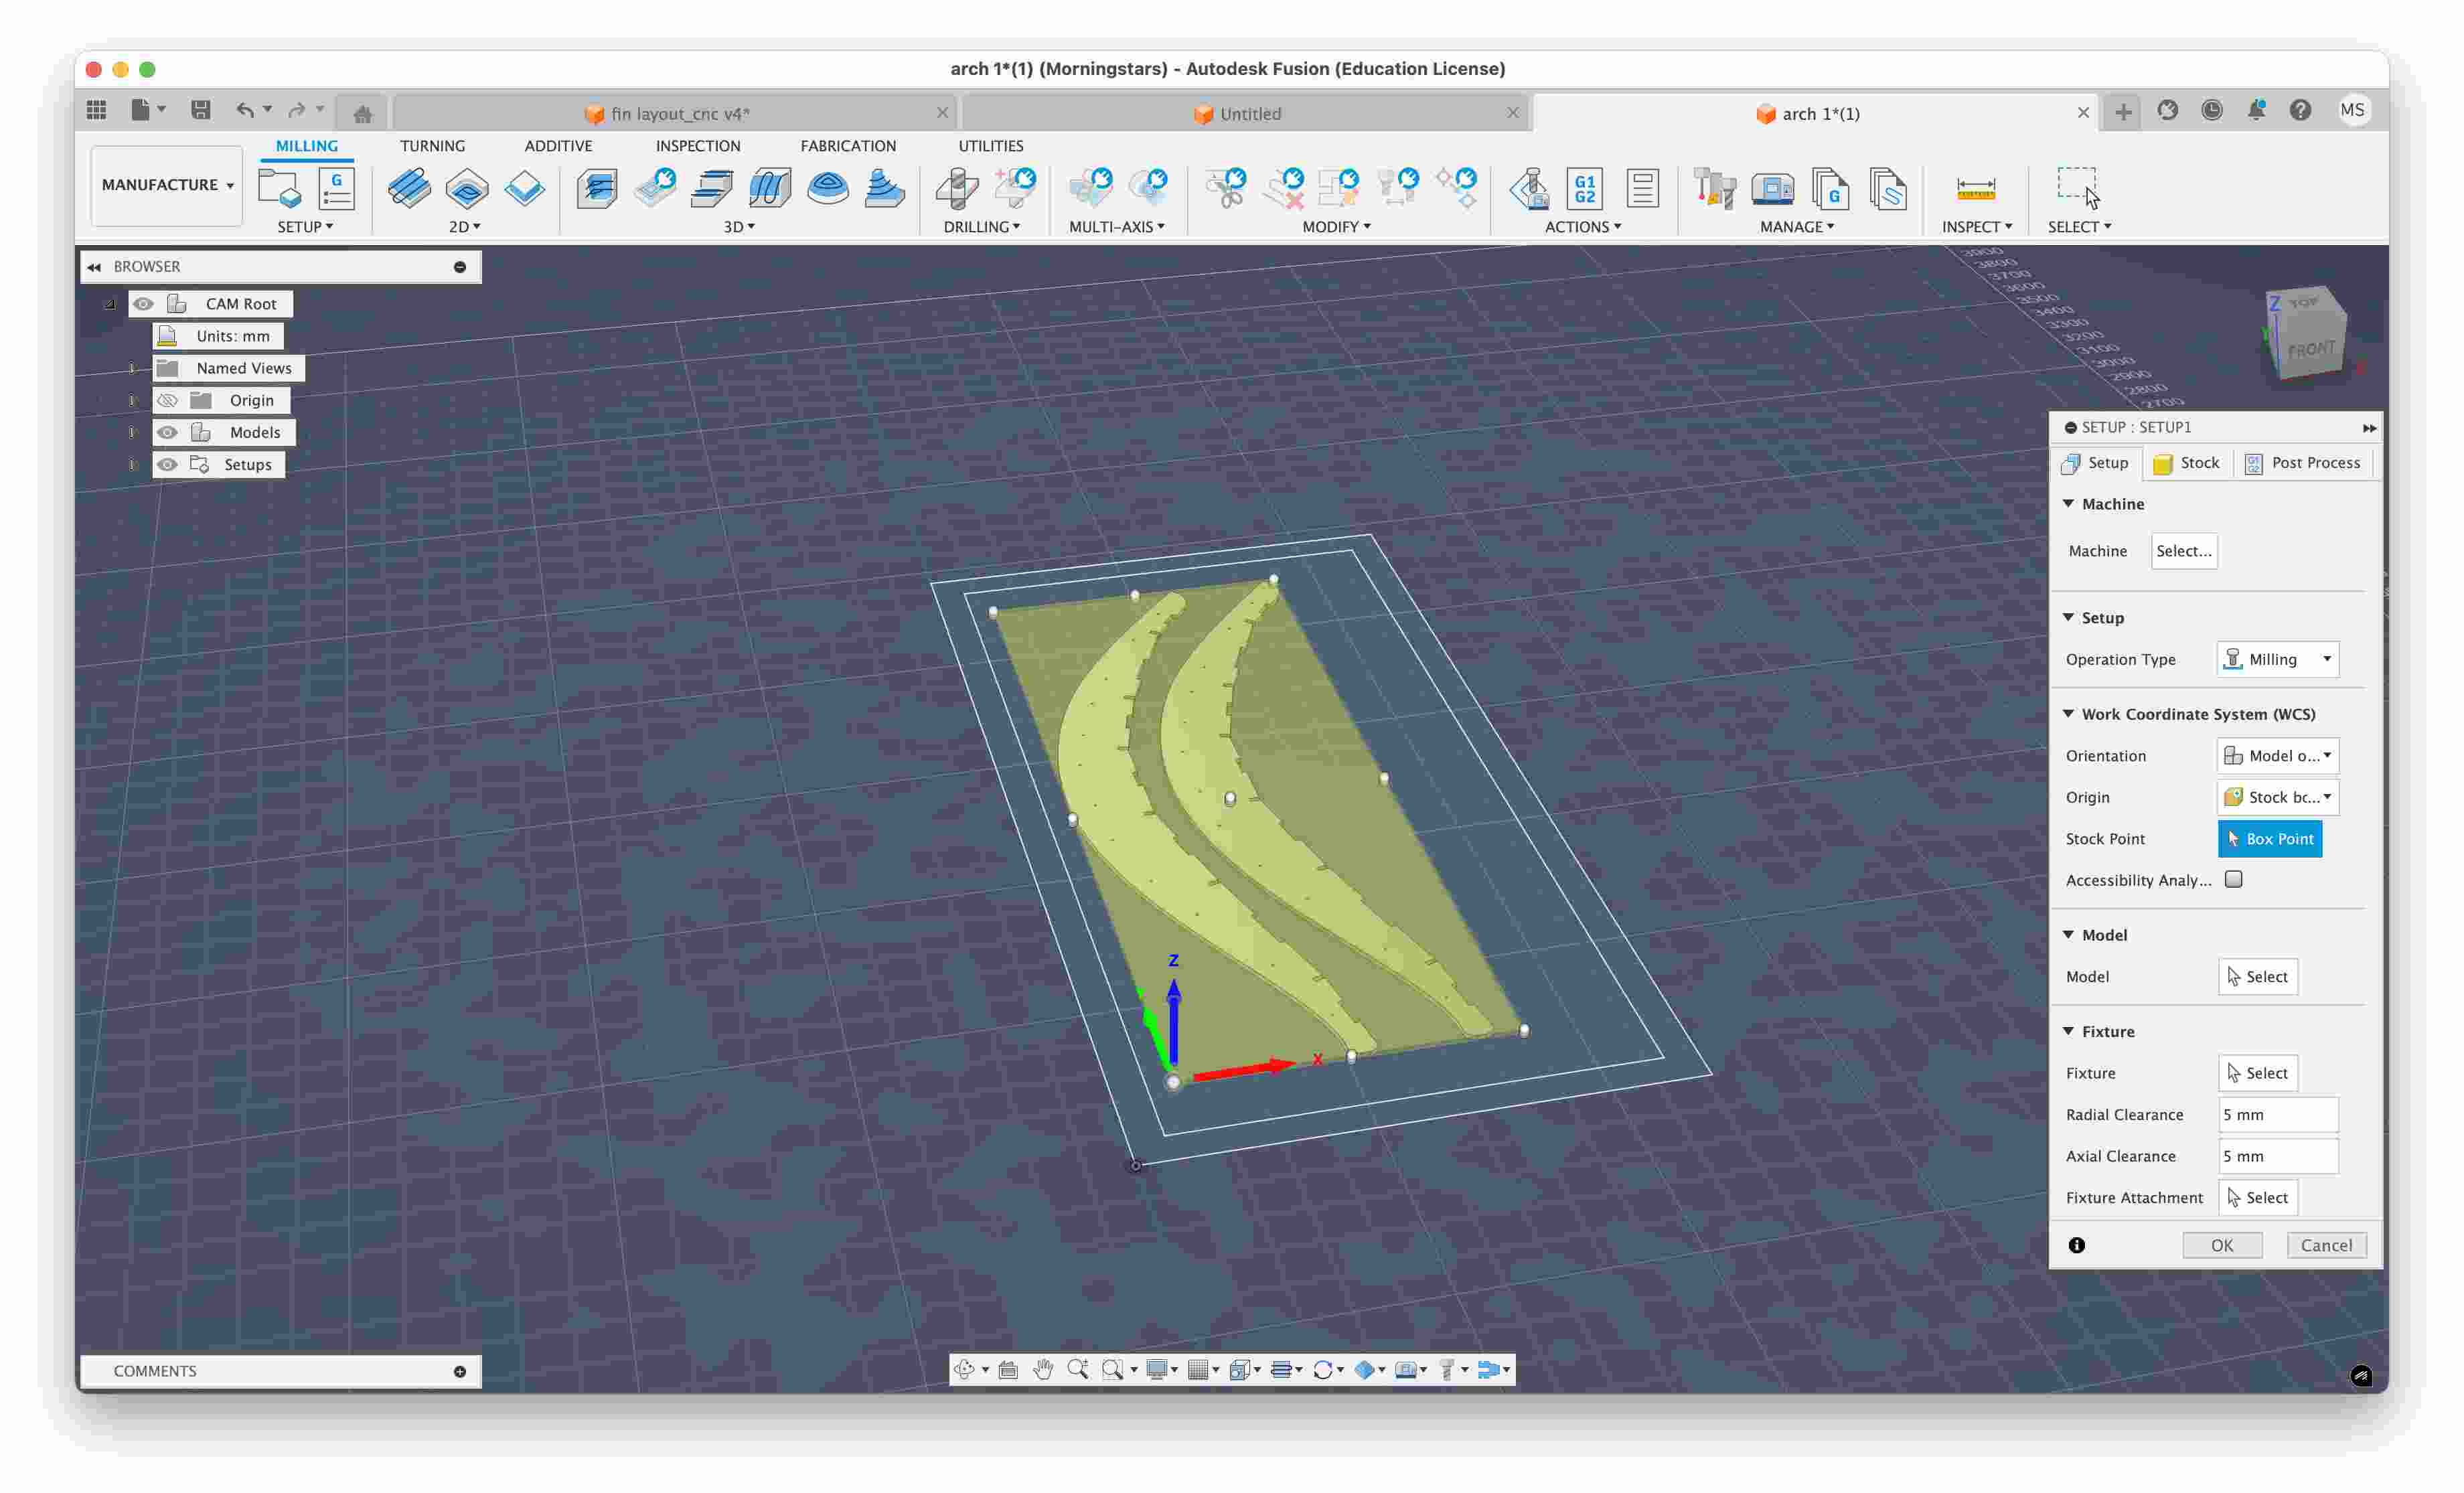Expand the Named Views tree node
This screenshot has width=2464, height=1493.
[x=132, y=368]
